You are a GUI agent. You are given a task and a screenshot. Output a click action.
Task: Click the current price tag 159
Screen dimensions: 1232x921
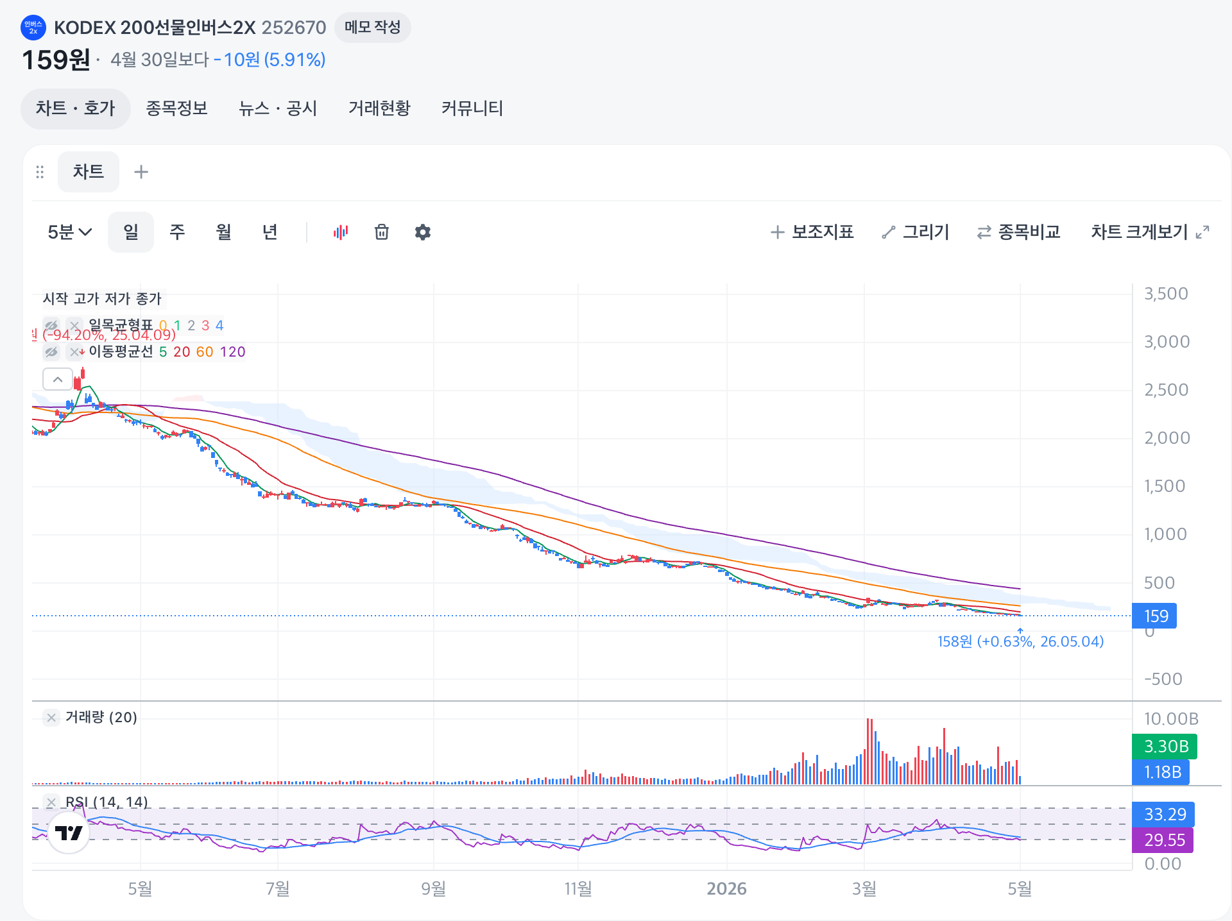pos(1154,616)
